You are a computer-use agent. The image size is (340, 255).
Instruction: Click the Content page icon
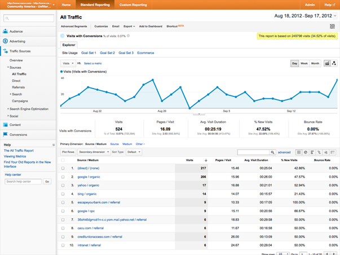pyautogui.click(x=5, y=125)
